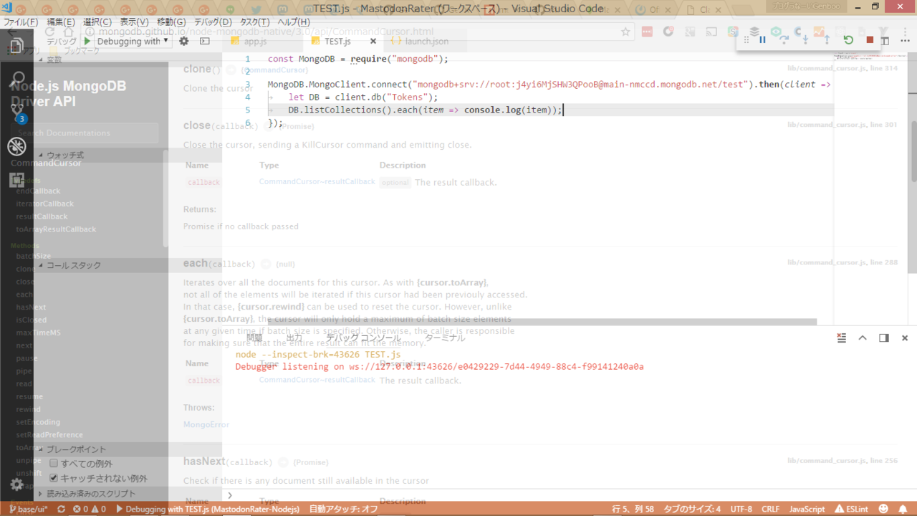Click the Step Over debug icon
This screenshot has width=917, height=516.
(784, 40)
